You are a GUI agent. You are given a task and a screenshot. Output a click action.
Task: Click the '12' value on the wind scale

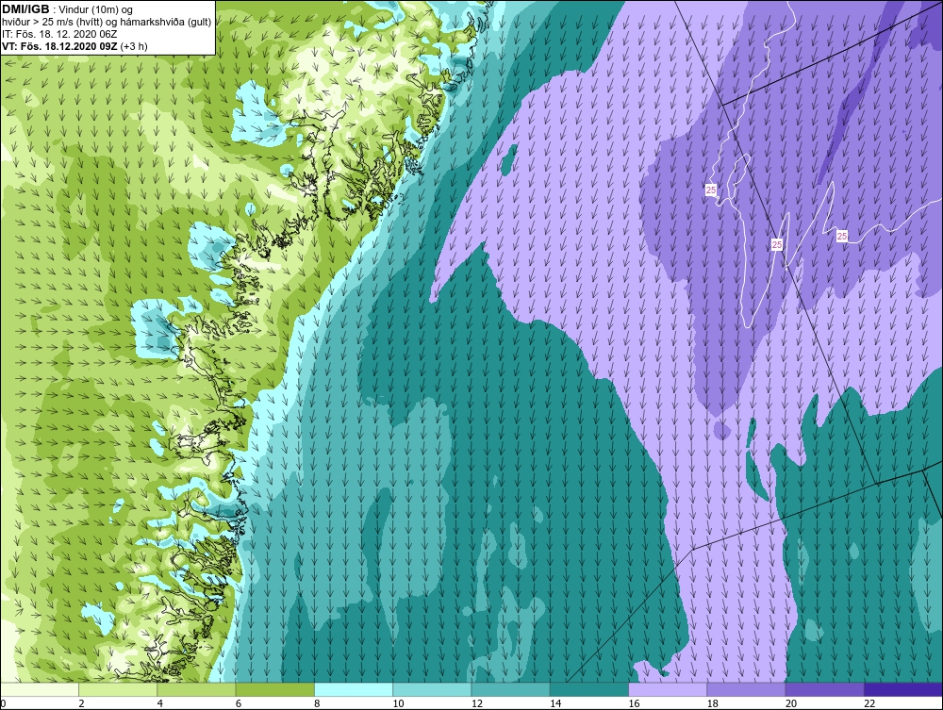pyautogui.click(x=477, y=703)
